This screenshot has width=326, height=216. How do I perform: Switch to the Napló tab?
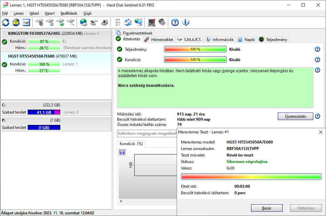click(246, 39)
